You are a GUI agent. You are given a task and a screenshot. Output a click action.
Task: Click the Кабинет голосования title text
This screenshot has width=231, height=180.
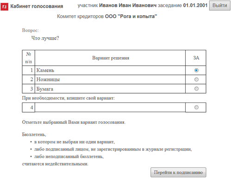click(x=37, y=6)
